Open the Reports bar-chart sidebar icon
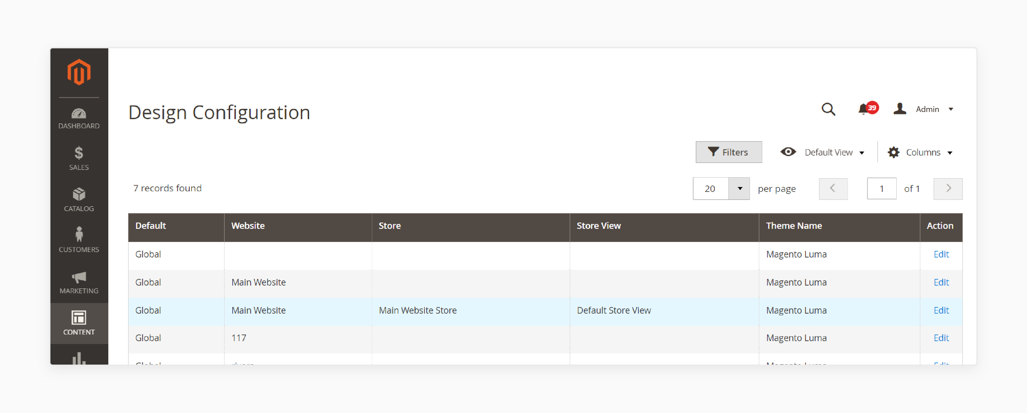The height and width of the screenshot is (413, 1027). pyautogui.click(x=79, y=358)
